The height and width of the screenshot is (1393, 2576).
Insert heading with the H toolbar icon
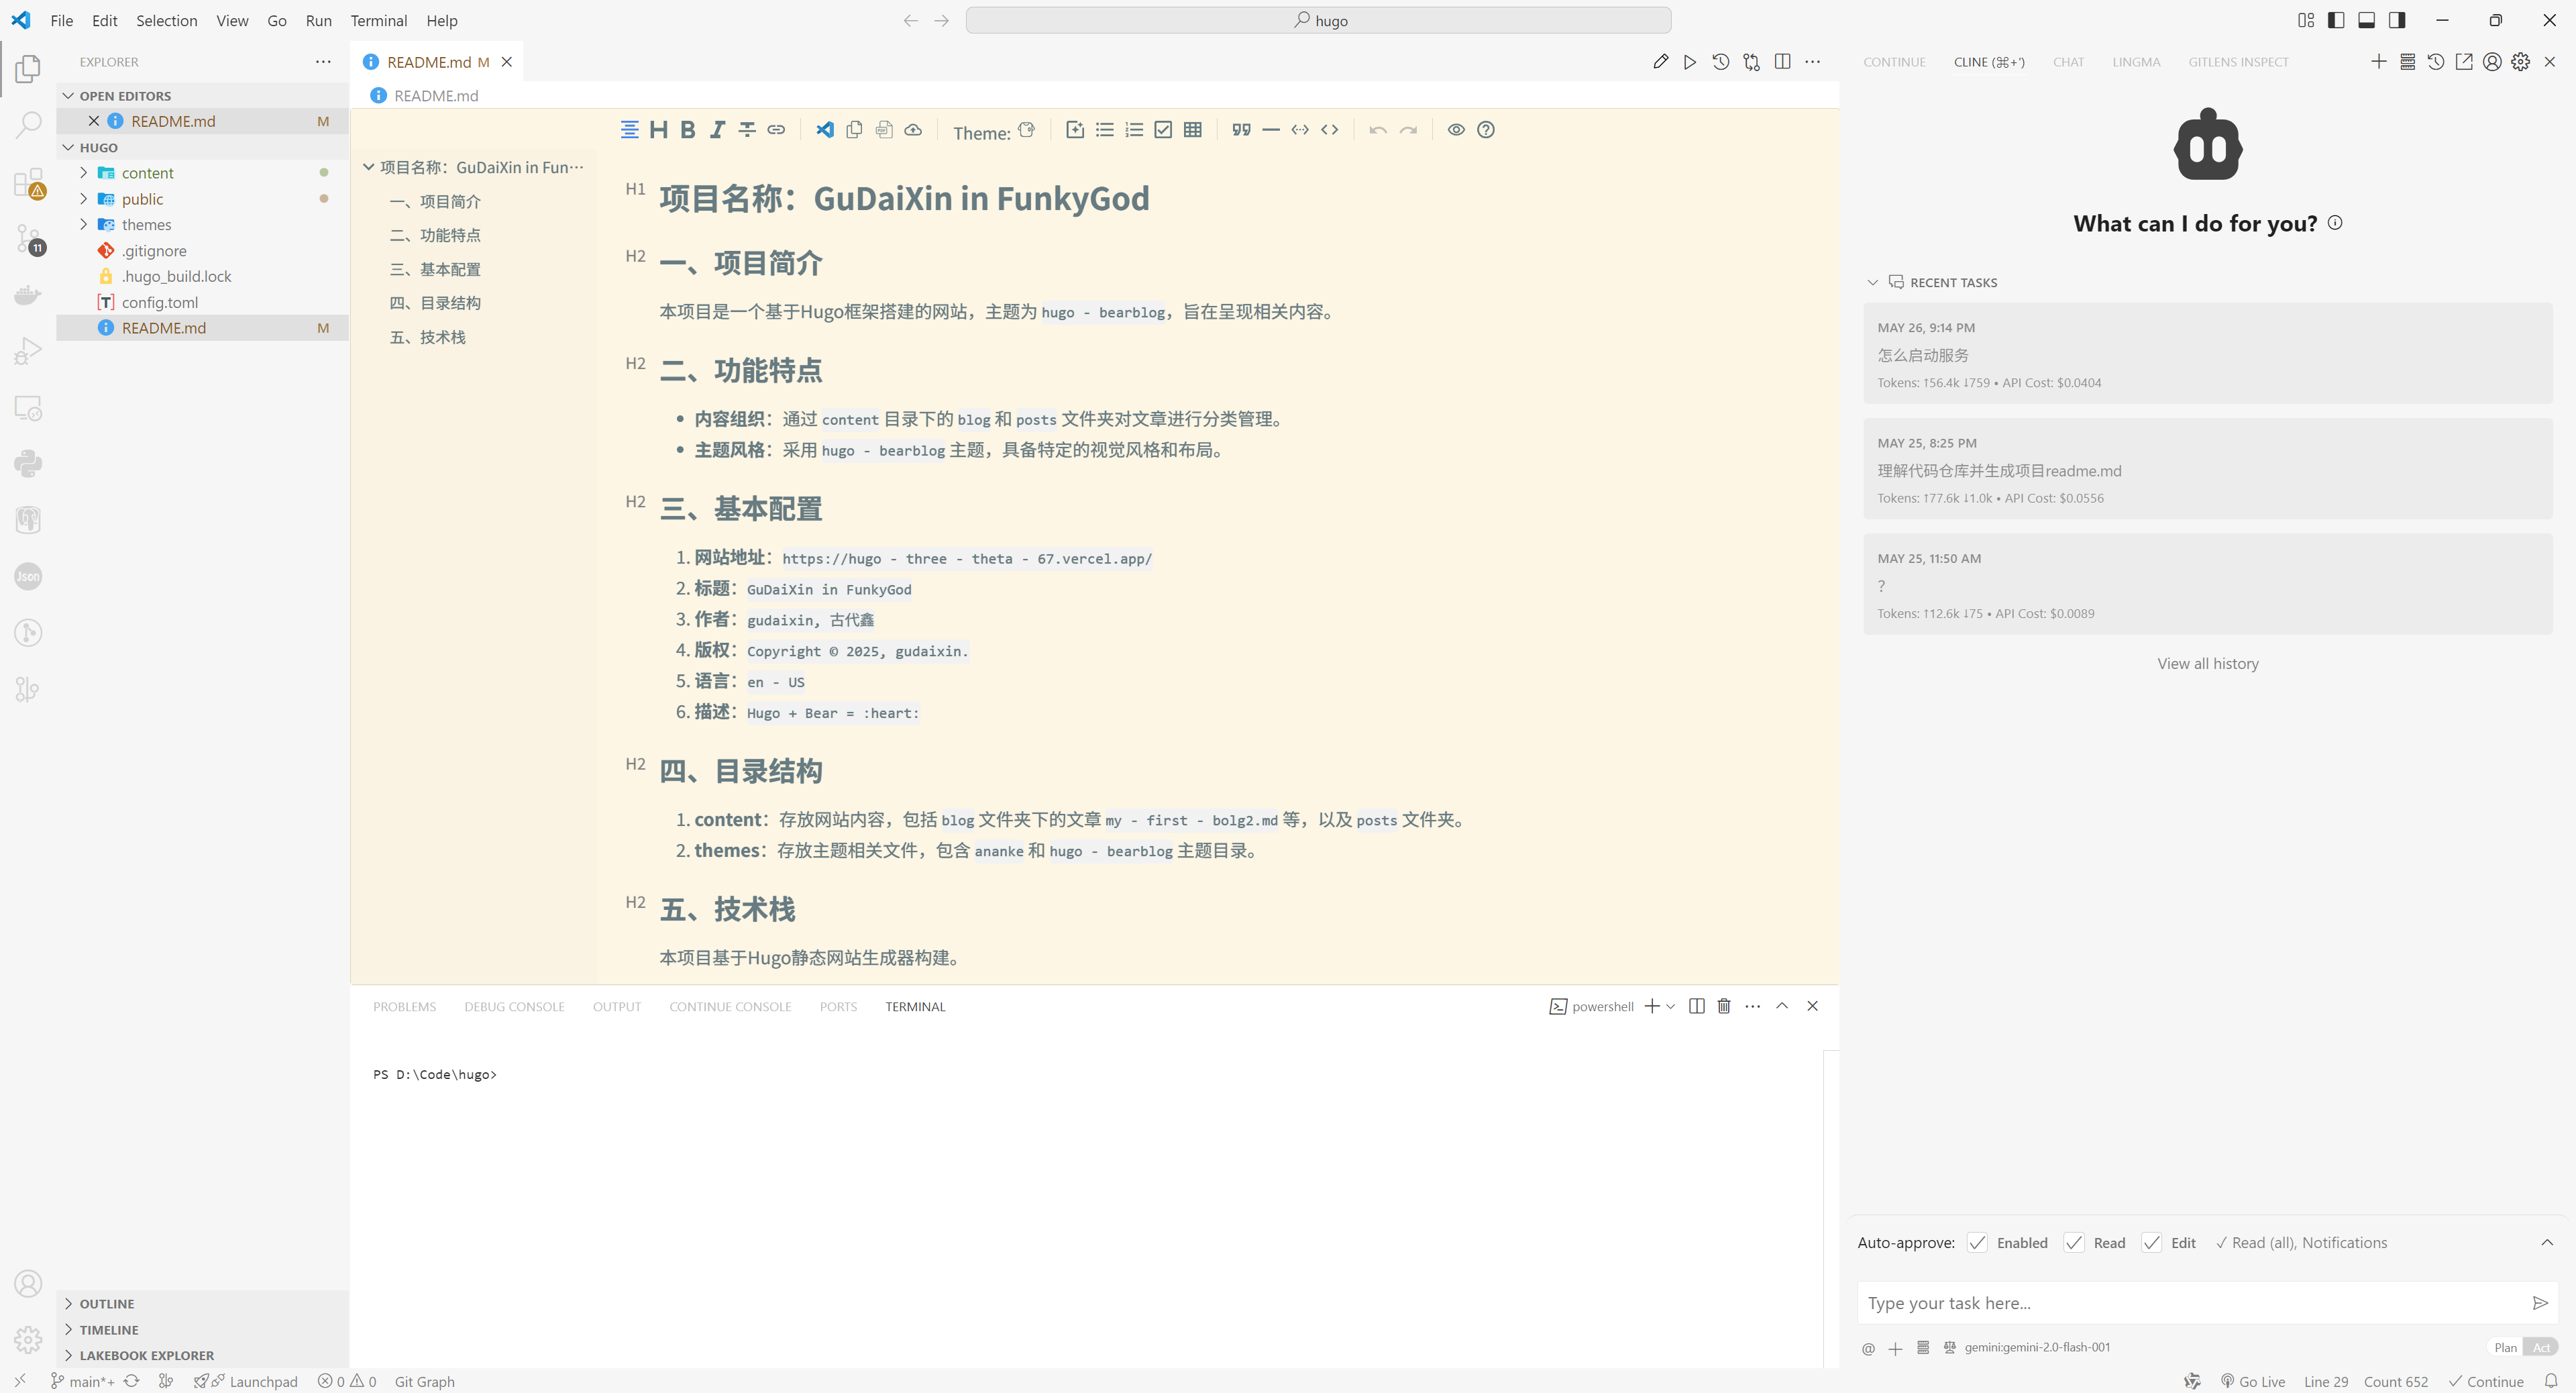click(658, 130)
